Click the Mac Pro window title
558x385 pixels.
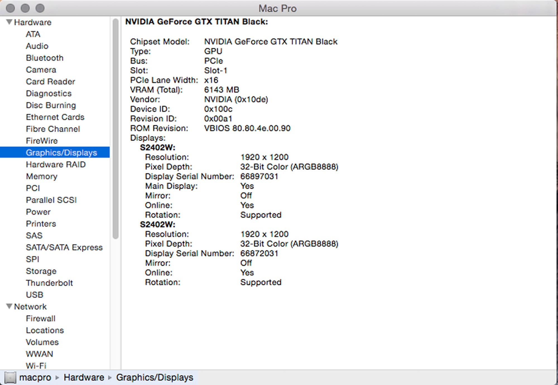[x=277, y=8]
